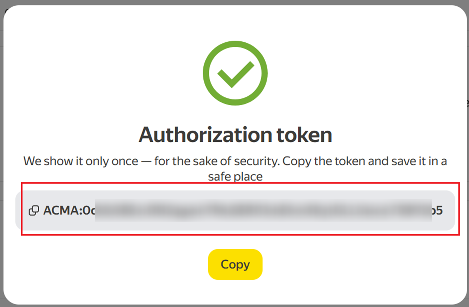This screenshot has width=469, height=307.
Task: Click the blank area left of the checkmark
Action: 103,73
